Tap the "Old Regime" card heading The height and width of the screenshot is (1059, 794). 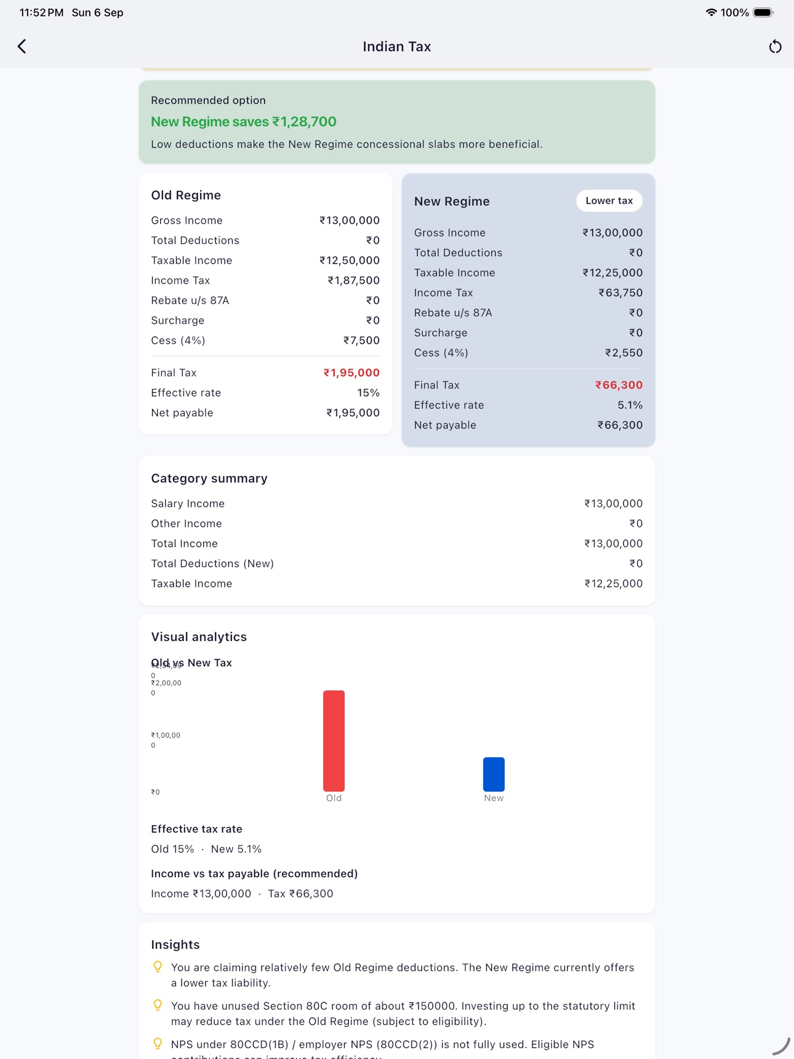[186, 195]
